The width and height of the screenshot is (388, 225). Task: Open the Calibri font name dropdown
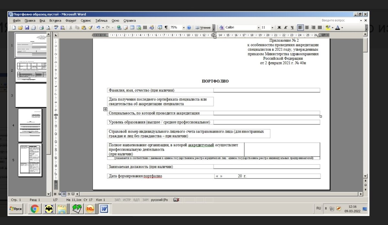coord(258,28)
